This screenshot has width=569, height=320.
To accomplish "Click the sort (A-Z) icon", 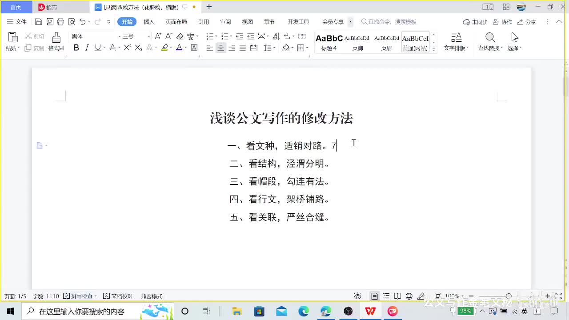I will click(276, 36).
